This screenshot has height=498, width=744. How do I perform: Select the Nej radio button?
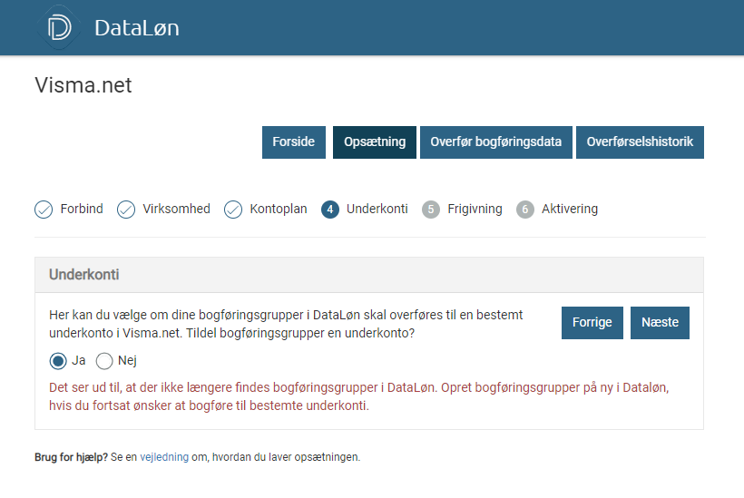104,361
